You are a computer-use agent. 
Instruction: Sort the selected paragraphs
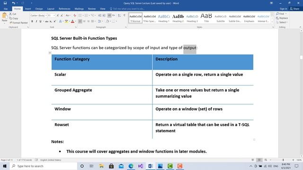point(119,16)
